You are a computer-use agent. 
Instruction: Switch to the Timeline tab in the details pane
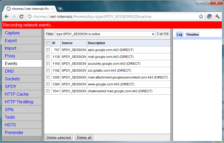point(192,34)
